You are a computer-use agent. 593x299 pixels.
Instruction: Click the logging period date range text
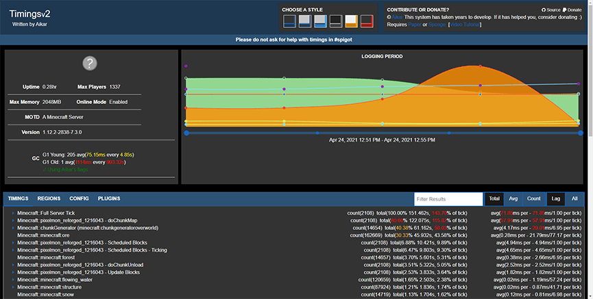pos(382,140)
